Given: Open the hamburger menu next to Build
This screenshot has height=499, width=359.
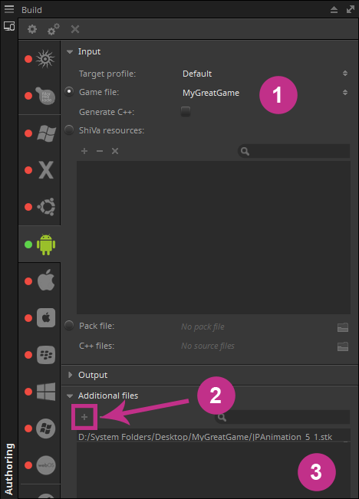Looking at the screenshot, I should [x=9, y=9].
